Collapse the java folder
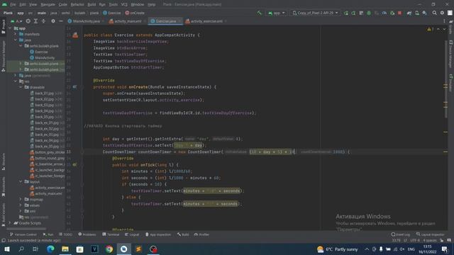Viewport: 454px width, 255px height. [x=16, y=40]
